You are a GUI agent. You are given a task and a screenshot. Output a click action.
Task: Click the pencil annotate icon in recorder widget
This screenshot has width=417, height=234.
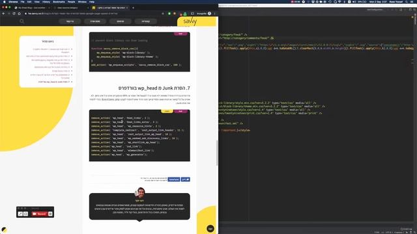pyautogui.click(x=20, y=214)
